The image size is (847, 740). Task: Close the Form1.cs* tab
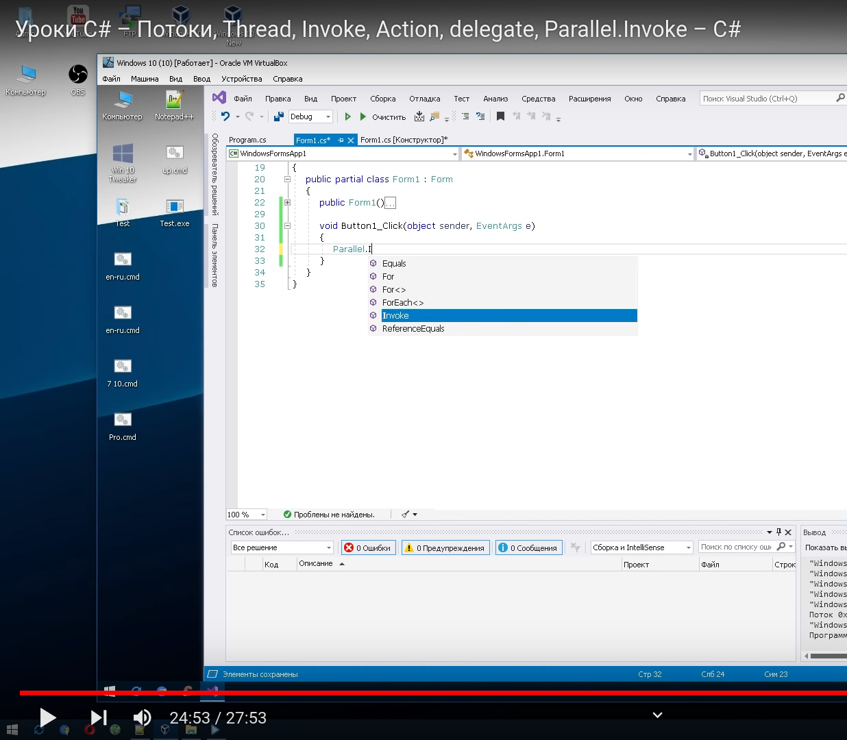point(351,140)
